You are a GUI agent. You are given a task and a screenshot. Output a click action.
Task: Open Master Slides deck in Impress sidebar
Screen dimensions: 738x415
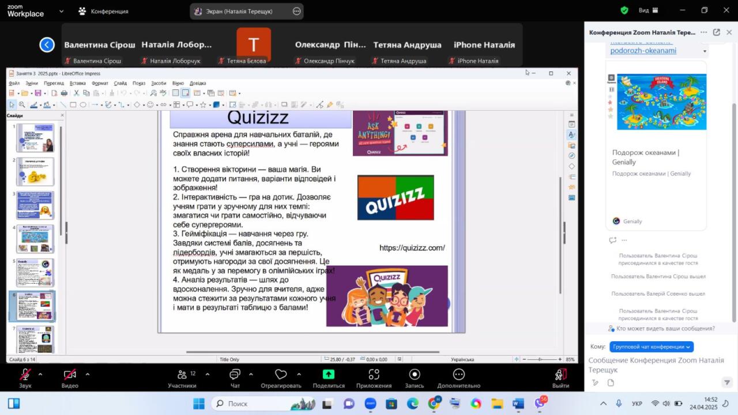pos(572,198)
